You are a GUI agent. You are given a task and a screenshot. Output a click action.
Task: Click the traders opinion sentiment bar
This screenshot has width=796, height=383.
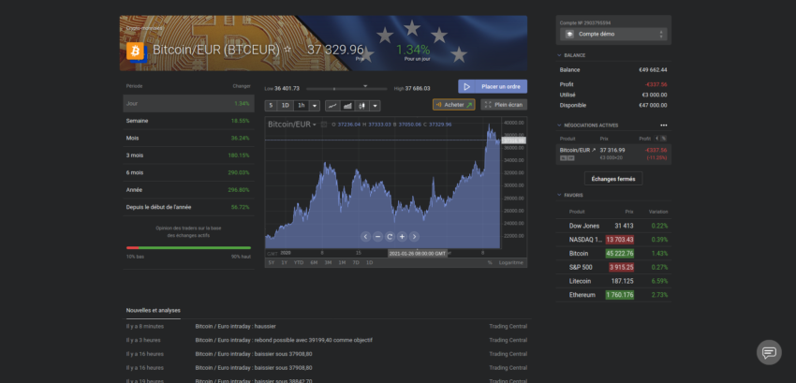(x=188, y=248)
